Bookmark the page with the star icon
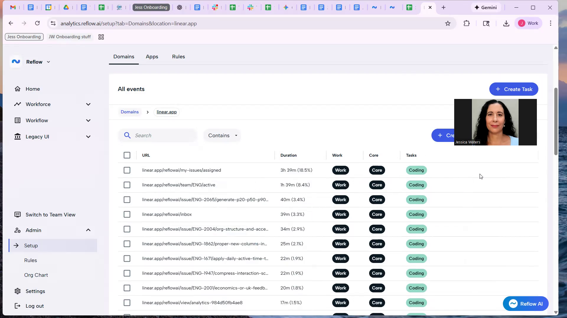This screenshot has height=318, width=567. point(448,23)
